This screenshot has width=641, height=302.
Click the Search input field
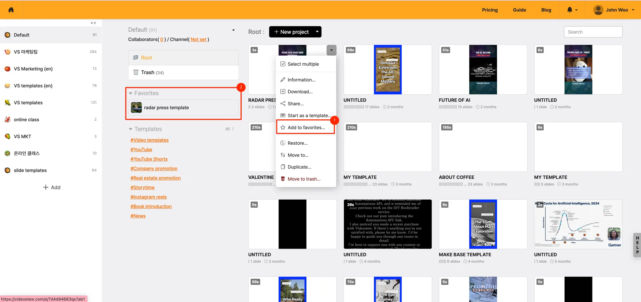[593, 32]
